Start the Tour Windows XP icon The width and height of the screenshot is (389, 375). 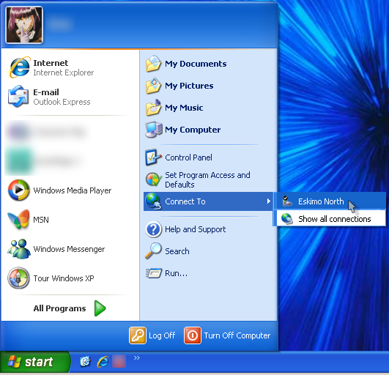(18, 278)
